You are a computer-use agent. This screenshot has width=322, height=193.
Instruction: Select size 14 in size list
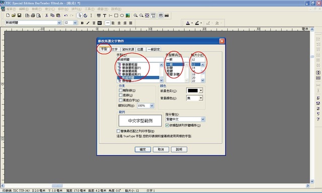pyautogui.click(x=193, y=68)
